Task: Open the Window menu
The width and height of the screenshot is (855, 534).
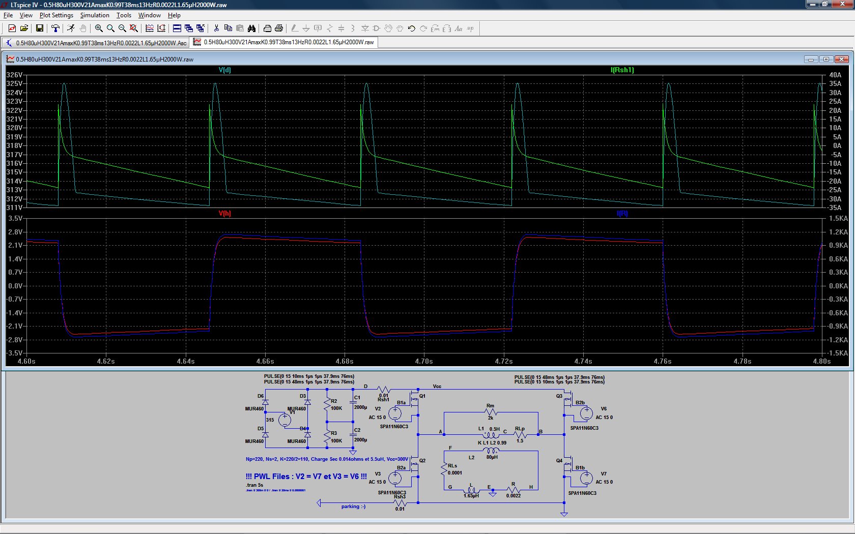Action: [150, 15]
